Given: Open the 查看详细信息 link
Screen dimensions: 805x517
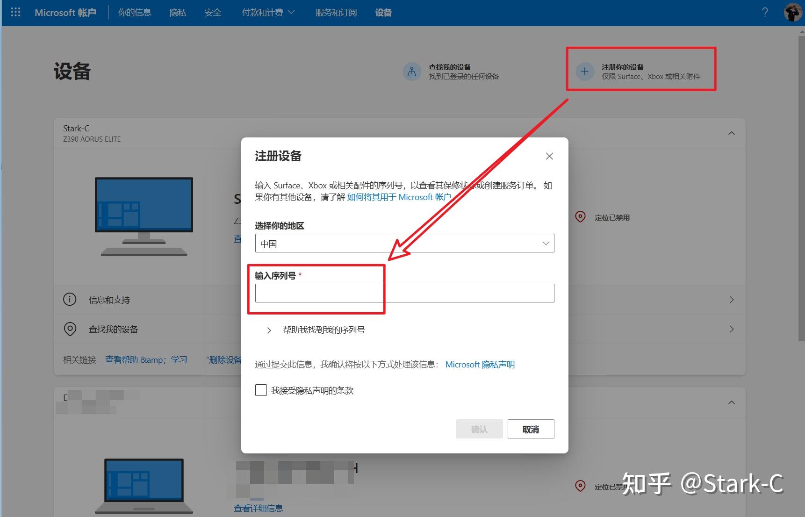Looking at the screenshot, I should (259, 508).
